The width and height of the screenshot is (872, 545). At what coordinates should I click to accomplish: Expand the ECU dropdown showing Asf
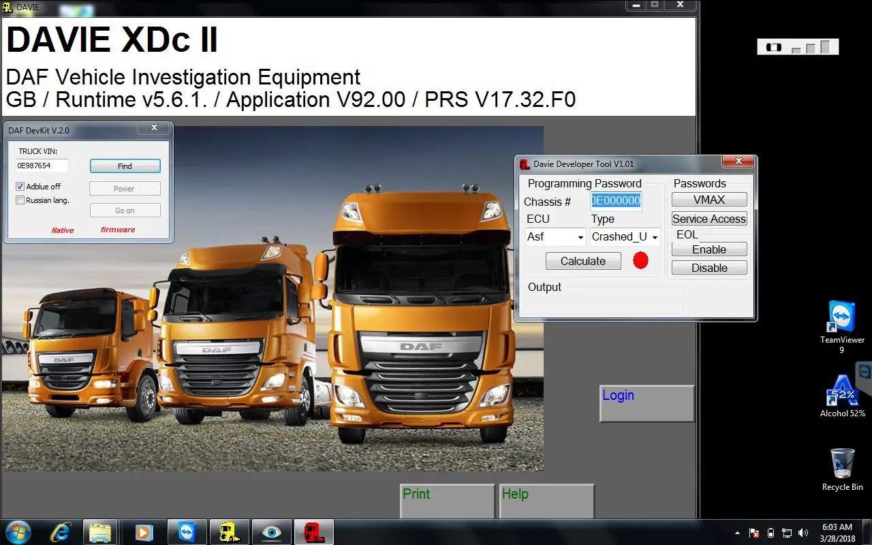coord(556,237)
